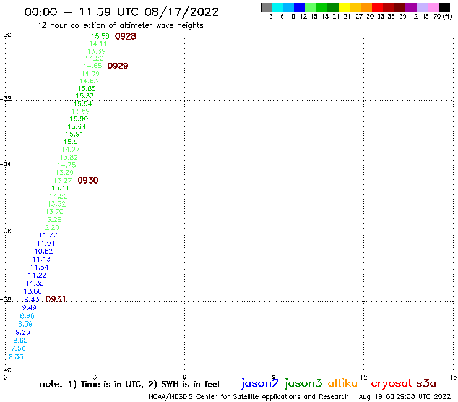Click the 'jason3' satellite label
Image resolution: width=458 pixels, height=402 pixels.
[303, 383]
